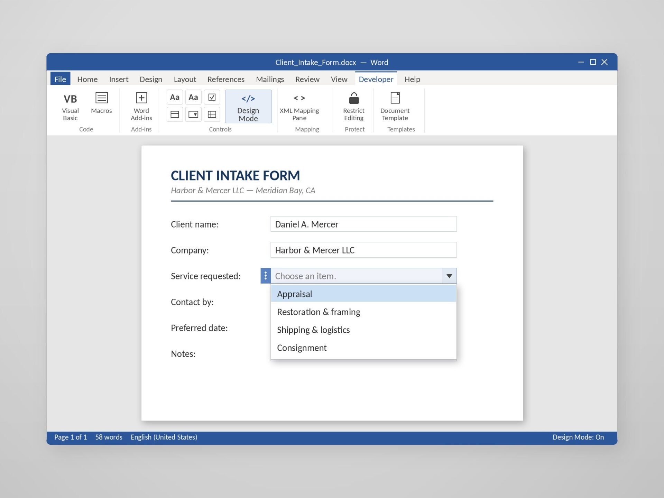Screen dimensions: 664x498
Task: Switch to the References tab
Action: click(226, 79)
